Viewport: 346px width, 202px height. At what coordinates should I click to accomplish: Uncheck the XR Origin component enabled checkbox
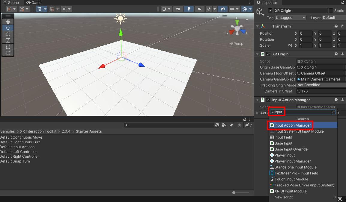click(268, 54)
